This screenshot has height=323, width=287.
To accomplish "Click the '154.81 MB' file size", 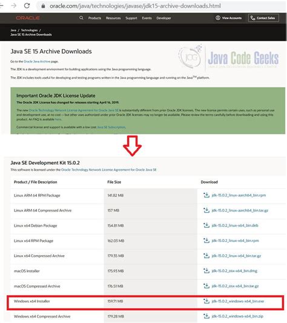I will (x=116, y=225).
